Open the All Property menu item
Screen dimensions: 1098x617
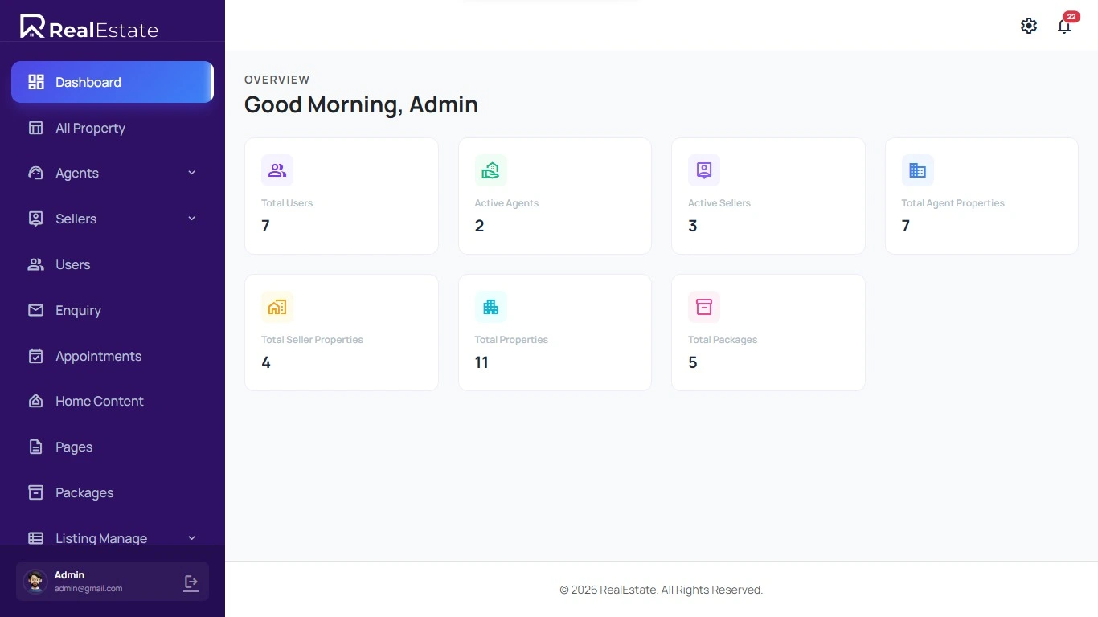pos(90,128)
